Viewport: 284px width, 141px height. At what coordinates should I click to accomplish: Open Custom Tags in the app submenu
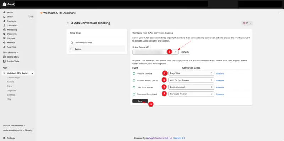click(x=13, y=77)
